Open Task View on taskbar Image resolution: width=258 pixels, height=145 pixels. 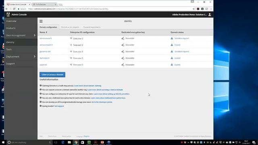click(56, 142)
